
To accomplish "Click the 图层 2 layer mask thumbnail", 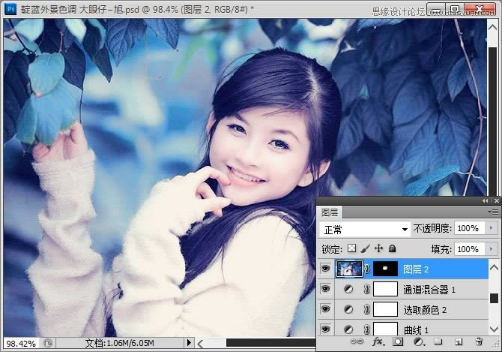I will tap(385, 269).
